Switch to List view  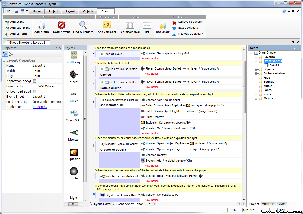pos(147,25)
